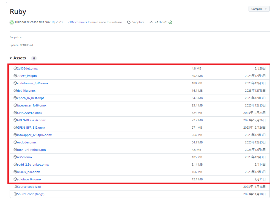Collapse the Assets section triangle
The image size is (270, 199).
click(11, 58)
